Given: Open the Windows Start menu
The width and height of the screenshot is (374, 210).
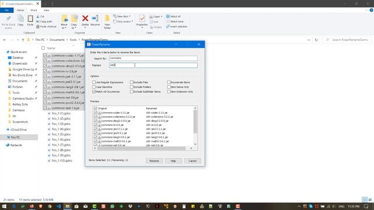Looking at the screenshot, I should point(4,206).
